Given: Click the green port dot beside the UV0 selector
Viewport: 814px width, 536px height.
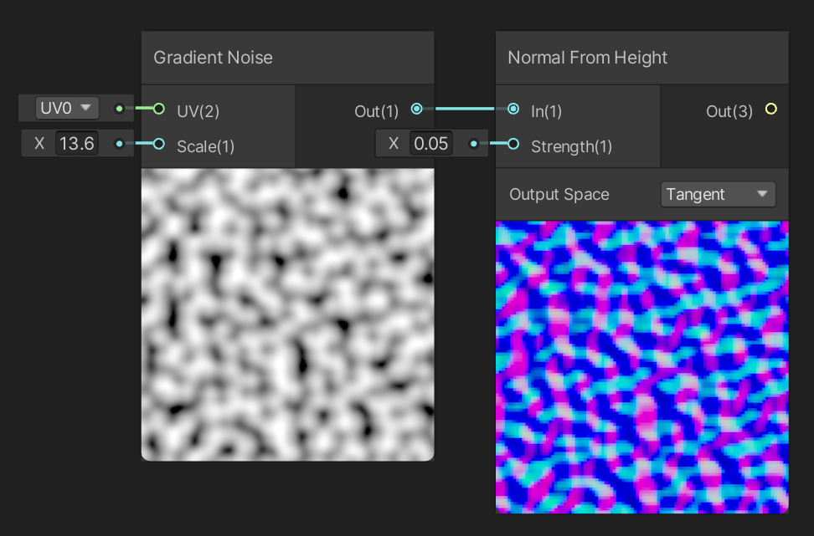Looking at the screenshot, I should 118,109.
